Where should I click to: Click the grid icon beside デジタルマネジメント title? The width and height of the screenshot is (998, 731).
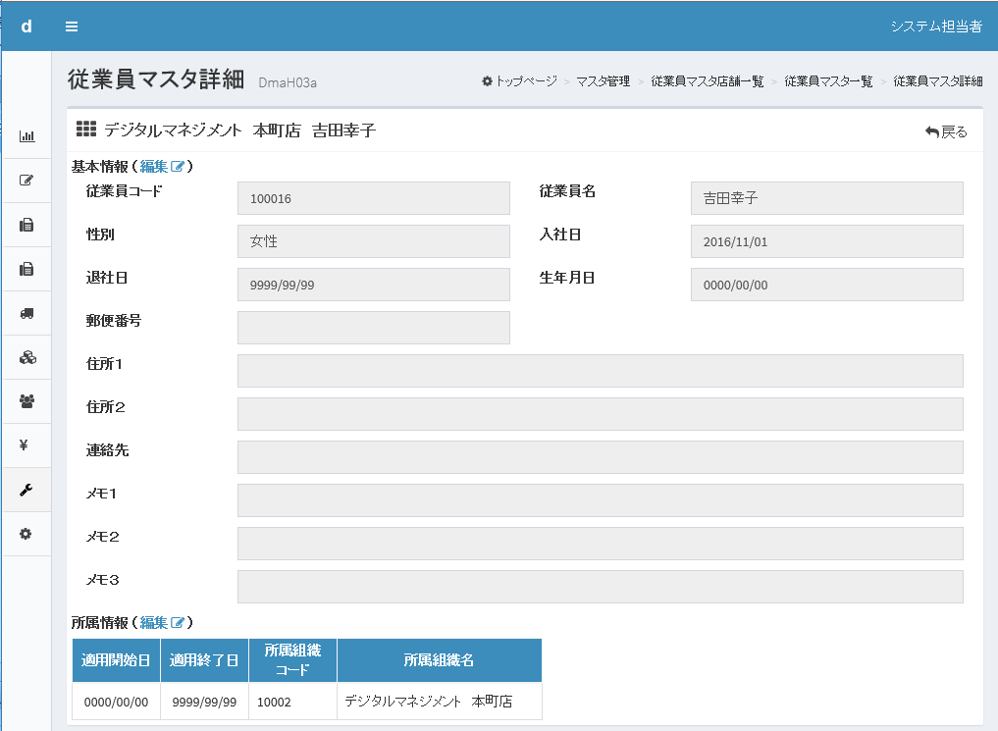pyautogui.click(x=86, y=130)
